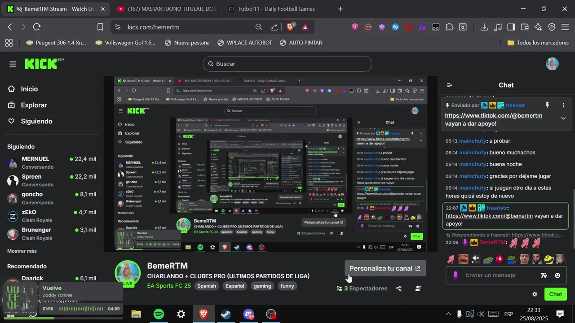
Task: Insert the clapping hands quick emote
Action: click(x=451, y=259)
